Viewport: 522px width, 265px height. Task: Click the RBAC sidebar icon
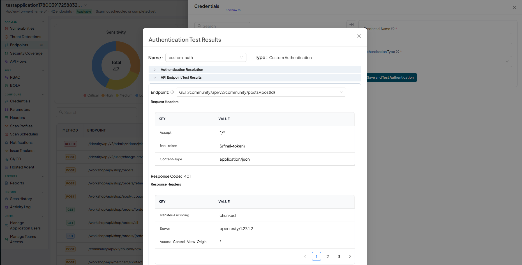click(6, 78)
